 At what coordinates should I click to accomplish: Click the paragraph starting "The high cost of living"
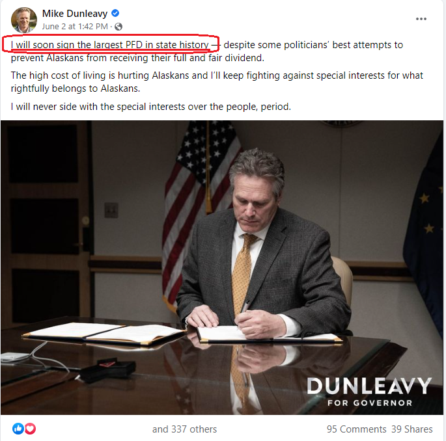217,82
